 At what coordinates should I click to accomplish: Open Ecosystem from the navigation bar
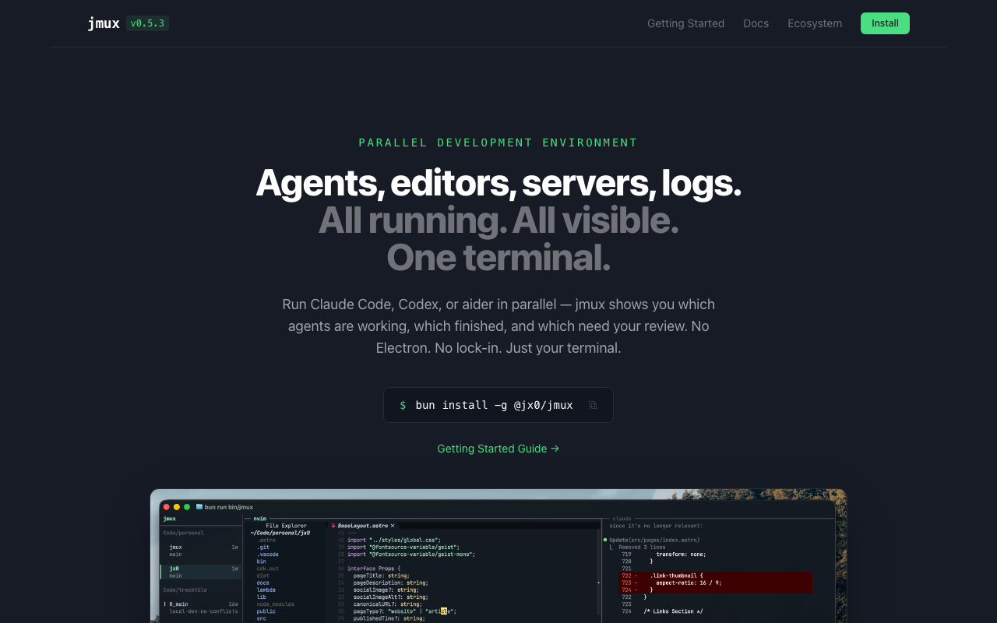click(815, 23)
